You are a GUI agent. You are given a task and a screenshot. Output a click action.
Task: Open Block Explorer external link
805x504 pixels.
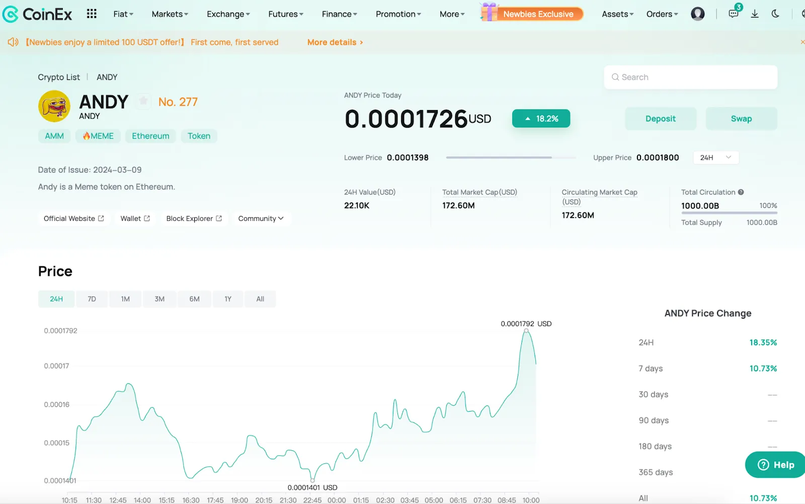194,218
